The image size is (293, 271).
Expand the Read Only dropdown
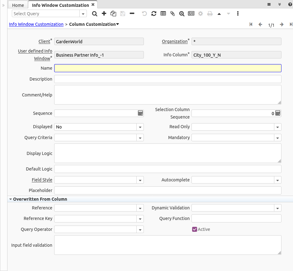(x=277, y=127)
